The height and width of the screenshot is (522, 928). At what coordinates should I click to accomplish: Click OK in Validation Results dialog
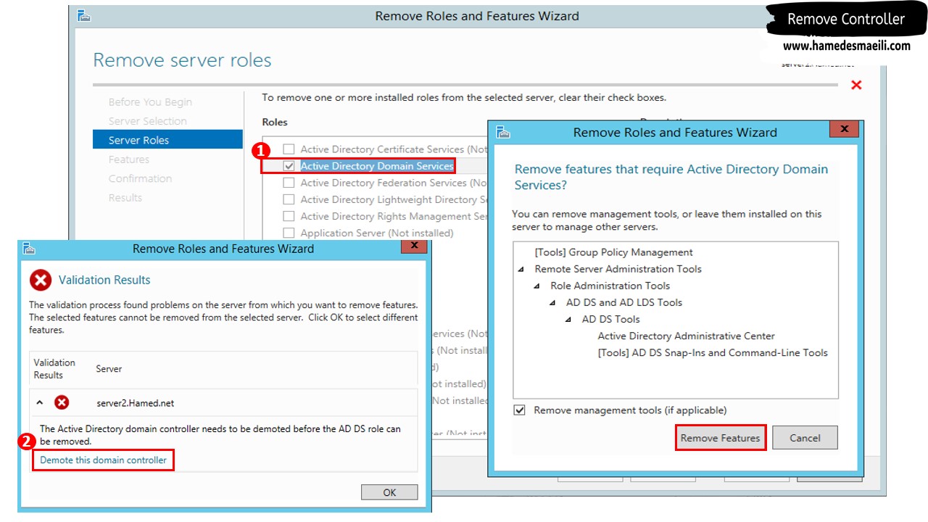(x=389, y=492)
